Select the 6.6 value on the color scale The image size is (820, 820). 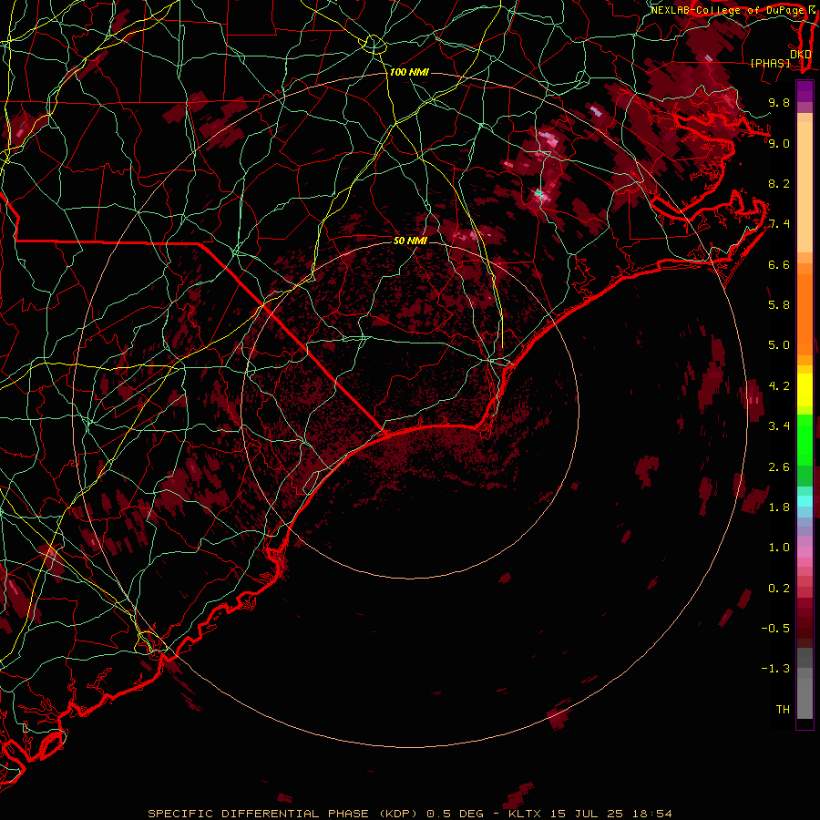pyautogui.click(x=779, y=264)
